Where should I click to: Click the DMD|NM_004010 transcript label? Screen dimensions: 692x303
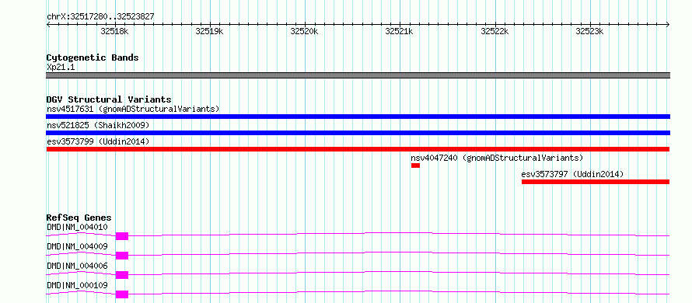coord(77,227)
